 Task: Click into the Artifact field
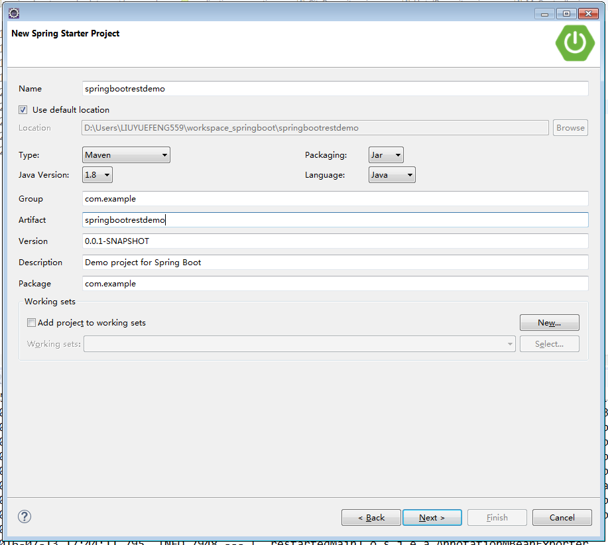tap(335, 219)
